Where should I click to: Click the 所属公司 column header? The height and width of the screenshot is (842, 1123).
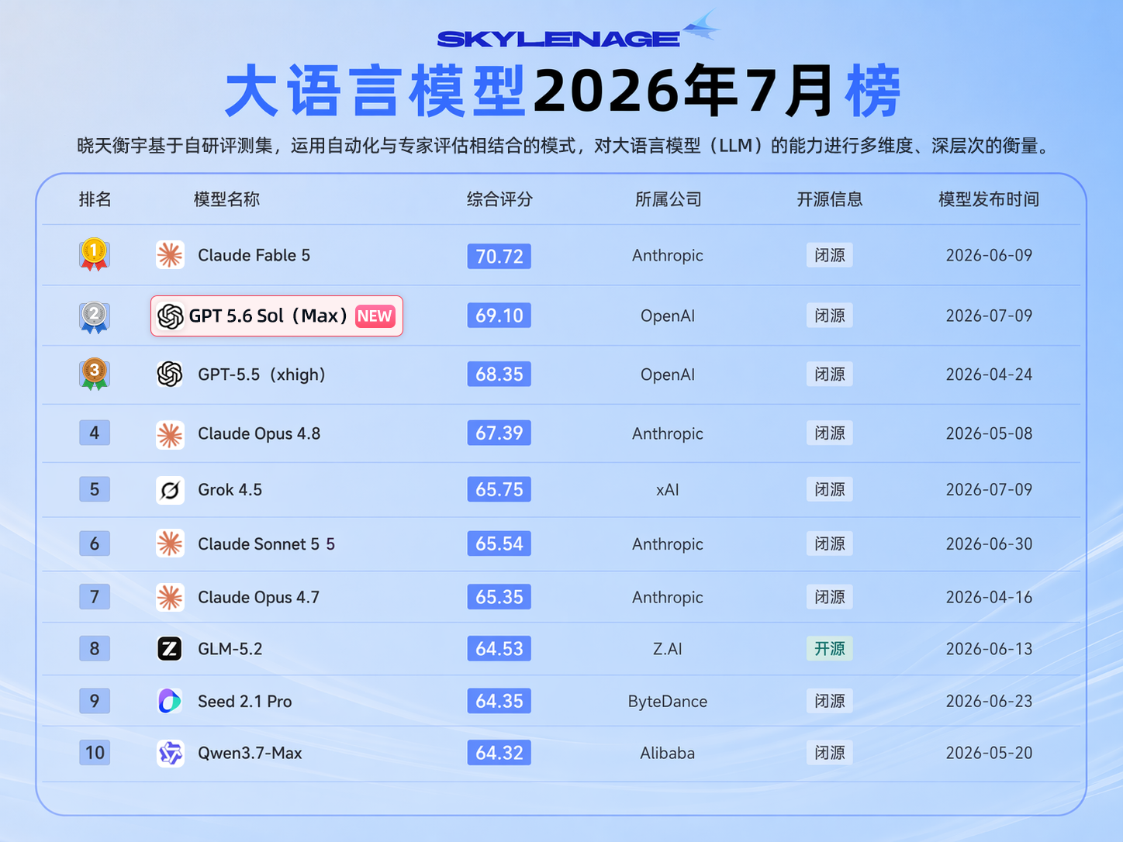668,199
